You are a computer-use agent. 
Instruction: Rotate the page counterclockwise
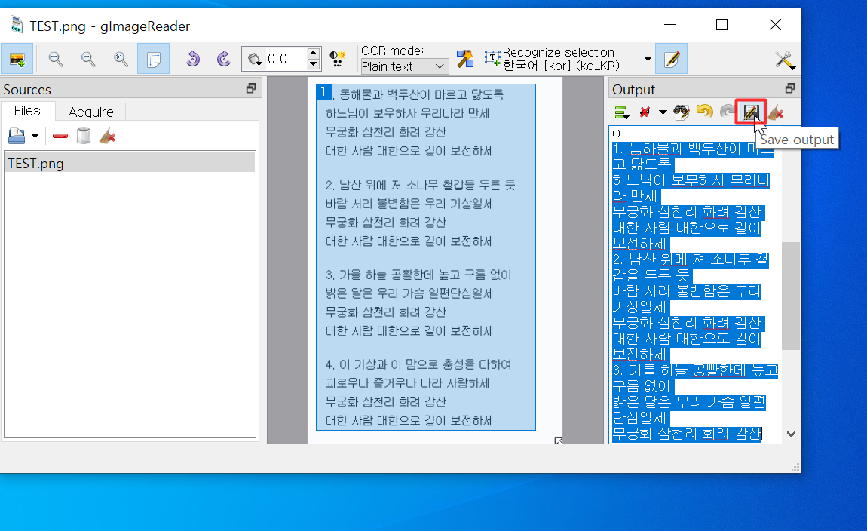tap(192, 59)
